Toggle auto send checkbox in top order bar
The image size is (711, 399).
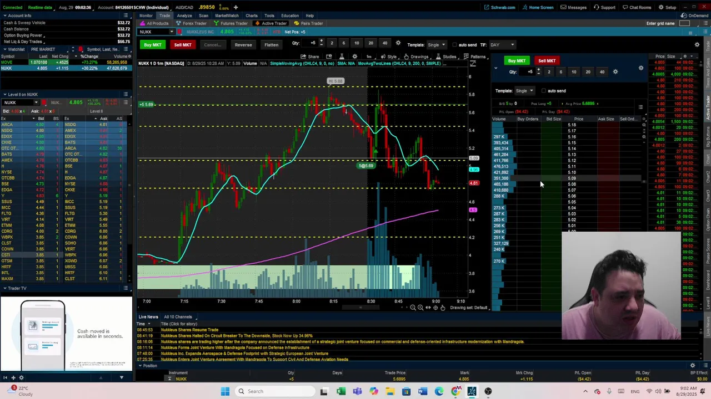(x=455, y=45)
